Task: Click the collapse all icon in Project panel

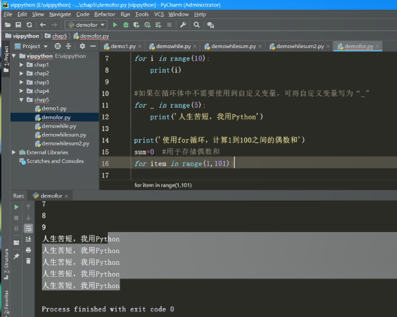Action: click(x=68, y=46)
